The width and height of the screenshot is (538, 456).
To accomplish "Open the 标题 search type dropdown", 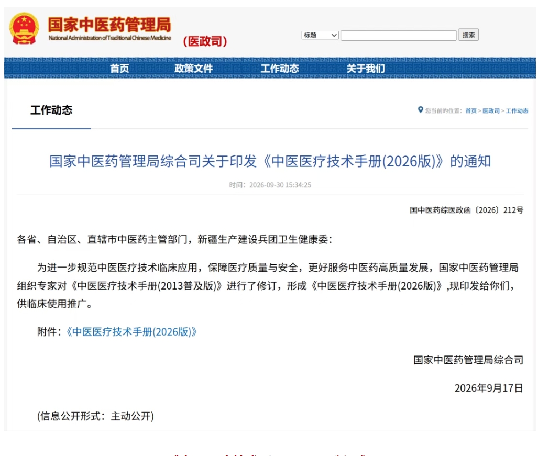I will [320, 35].
